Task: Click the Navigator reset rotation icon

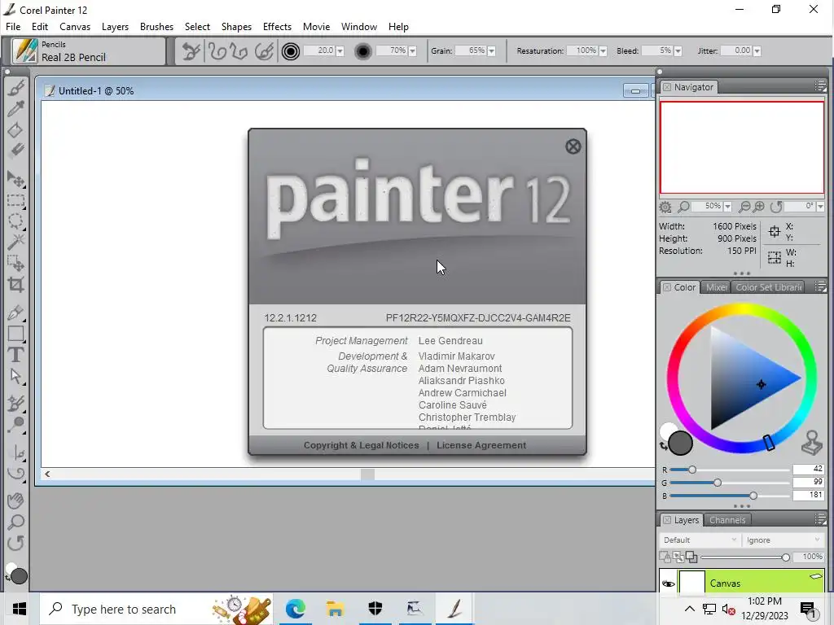Action: [776, 207]
